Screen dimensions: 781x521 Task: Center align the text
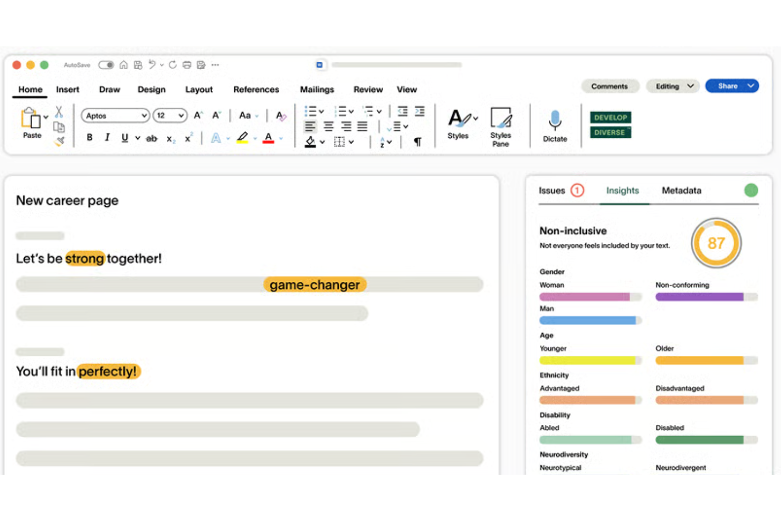328,127
